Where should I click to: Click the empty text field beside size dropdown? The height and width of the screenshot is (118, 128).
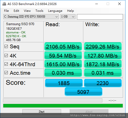pyautogui.click(x=100, y=17)
